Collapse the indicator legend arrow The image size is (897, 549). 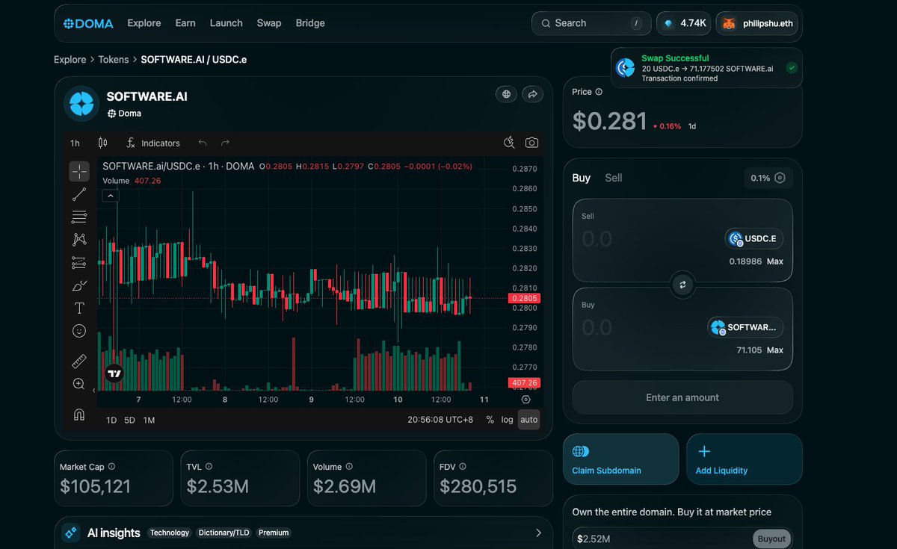(x=110, y=196)
